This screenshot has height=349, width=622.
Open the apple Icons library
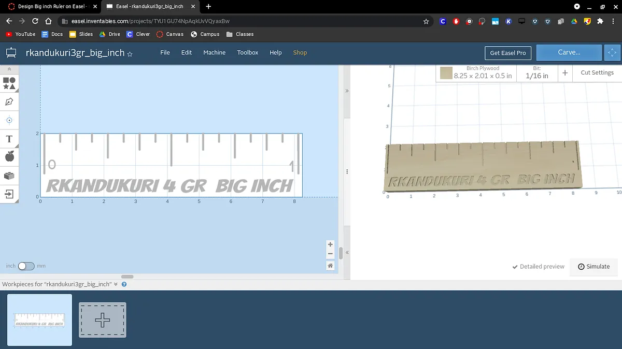coord(9,157)
